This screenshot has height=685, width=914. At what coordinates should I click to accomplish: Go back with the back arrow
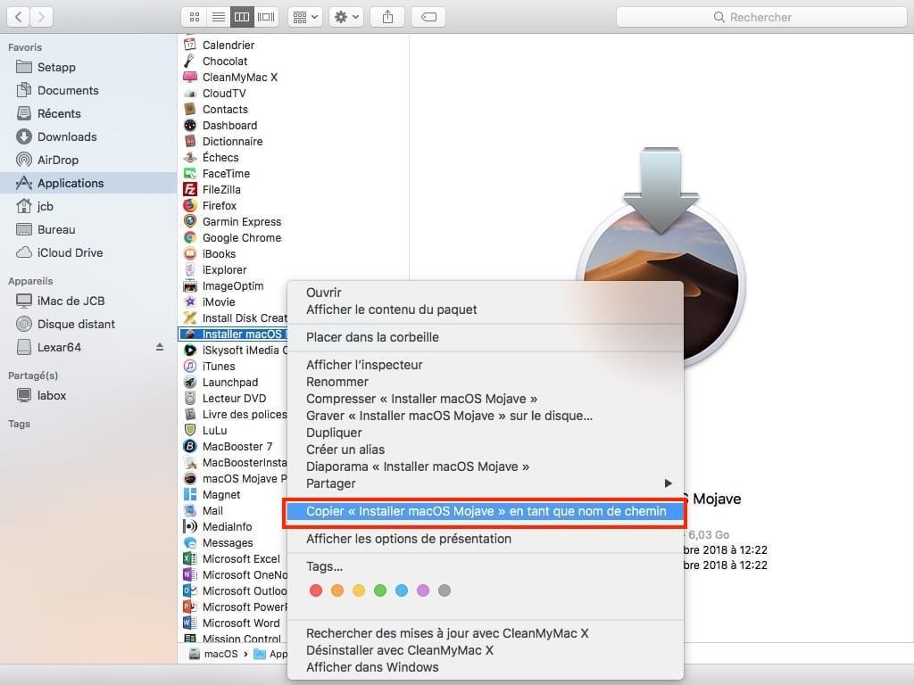coord(19,17)
